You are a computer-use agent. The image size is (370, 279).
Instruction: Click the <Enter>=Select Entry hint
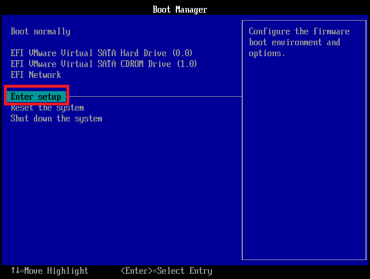(x=166, y=271)
